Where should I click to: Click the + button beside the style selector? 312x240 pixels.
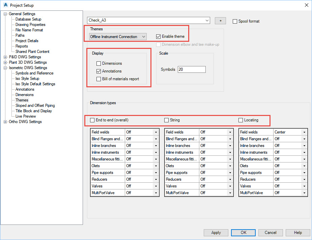(220, 20)
